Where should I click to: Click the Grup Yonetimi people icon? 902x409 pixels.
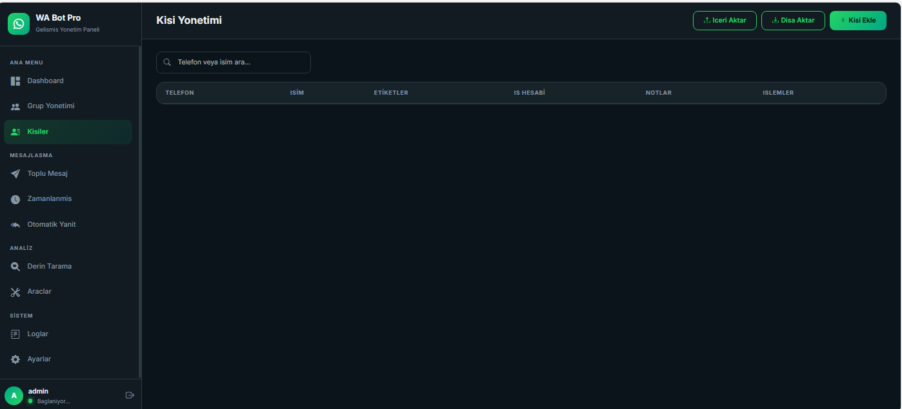coord(15,106)
